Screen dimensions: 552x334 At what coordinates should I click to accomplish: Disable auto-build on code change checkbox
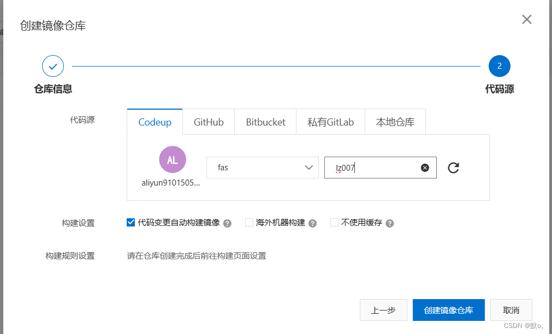[x=131, y=223]
